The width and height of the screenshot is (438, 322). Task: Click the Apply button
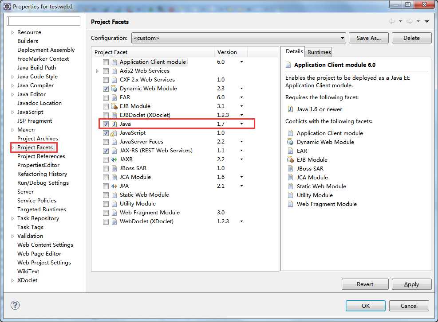tap(411, 284)
